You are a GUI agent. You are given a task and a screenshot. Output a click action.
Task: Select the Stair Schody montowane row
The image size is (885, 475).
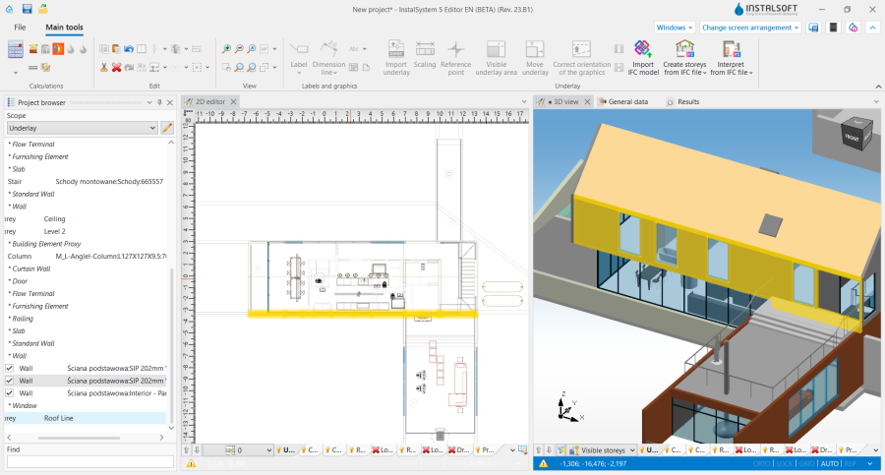(x=85, y=182)
